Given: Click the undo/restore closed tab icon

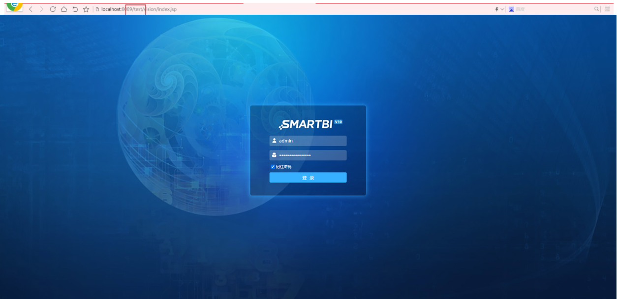Looking at the screenshot, I should (x=75, y=9).
